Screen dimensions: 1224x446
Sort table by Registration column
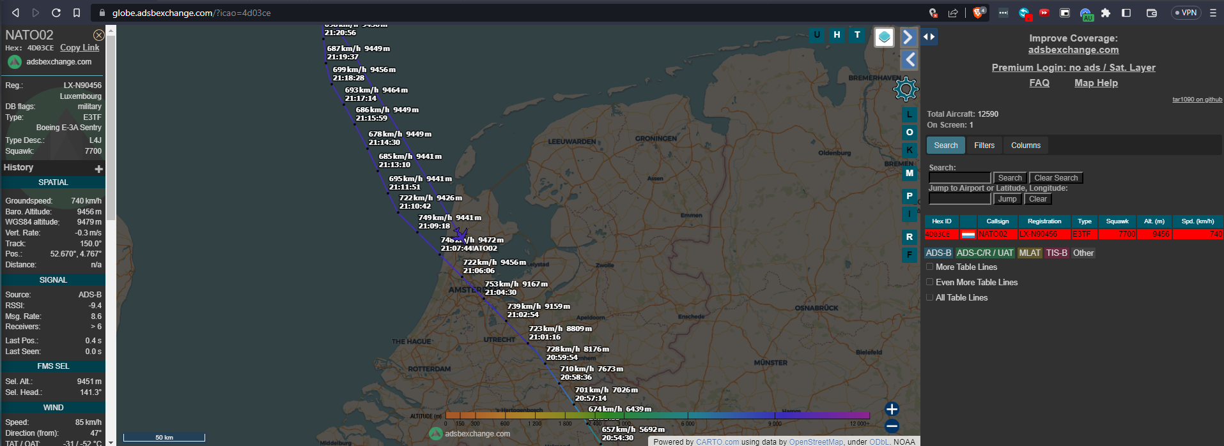point(1044,221)
